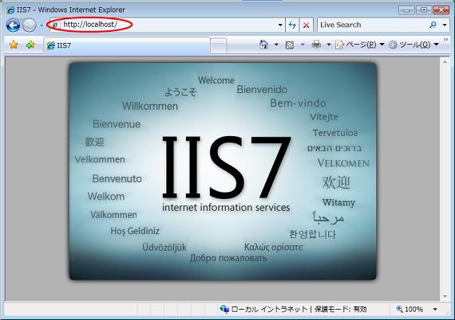This screenshot has width=455, height=320.
Task: Click the scrollbar up arrow
Action: pyautogui.click(x=445, y=62)
